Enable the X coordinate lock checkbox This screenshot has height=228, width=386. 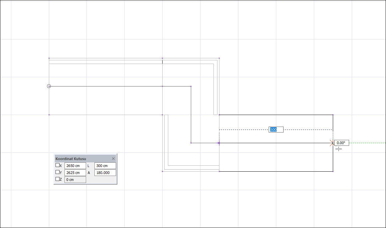click(58, 165)
